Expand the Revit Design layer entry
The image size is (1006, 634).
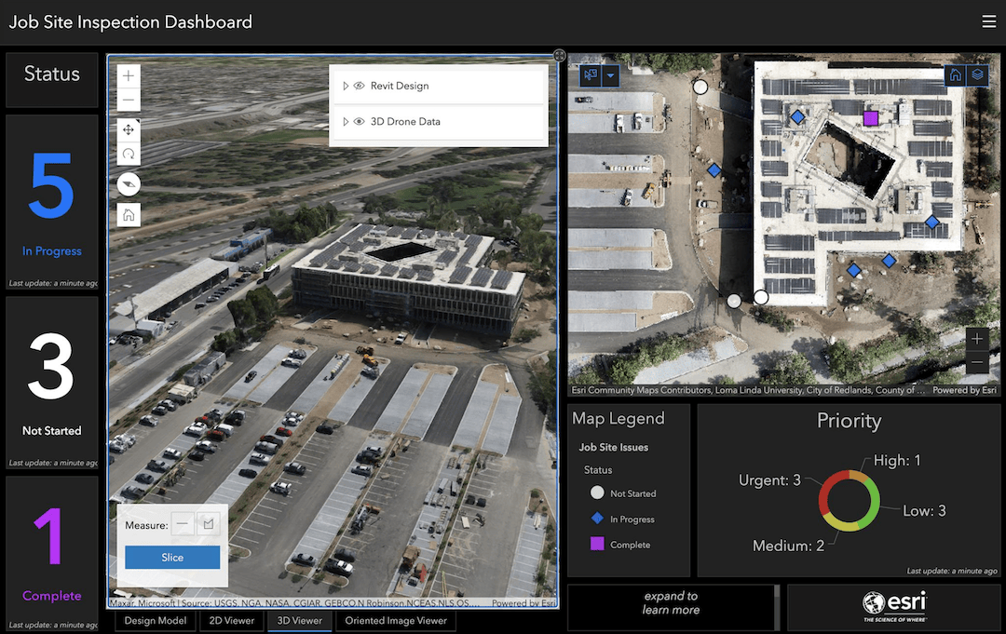[x=346, y=86]
